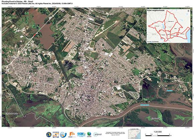The image size is (194, 139).
Task: Click the red marker on the highway
Action: (34, 35)
